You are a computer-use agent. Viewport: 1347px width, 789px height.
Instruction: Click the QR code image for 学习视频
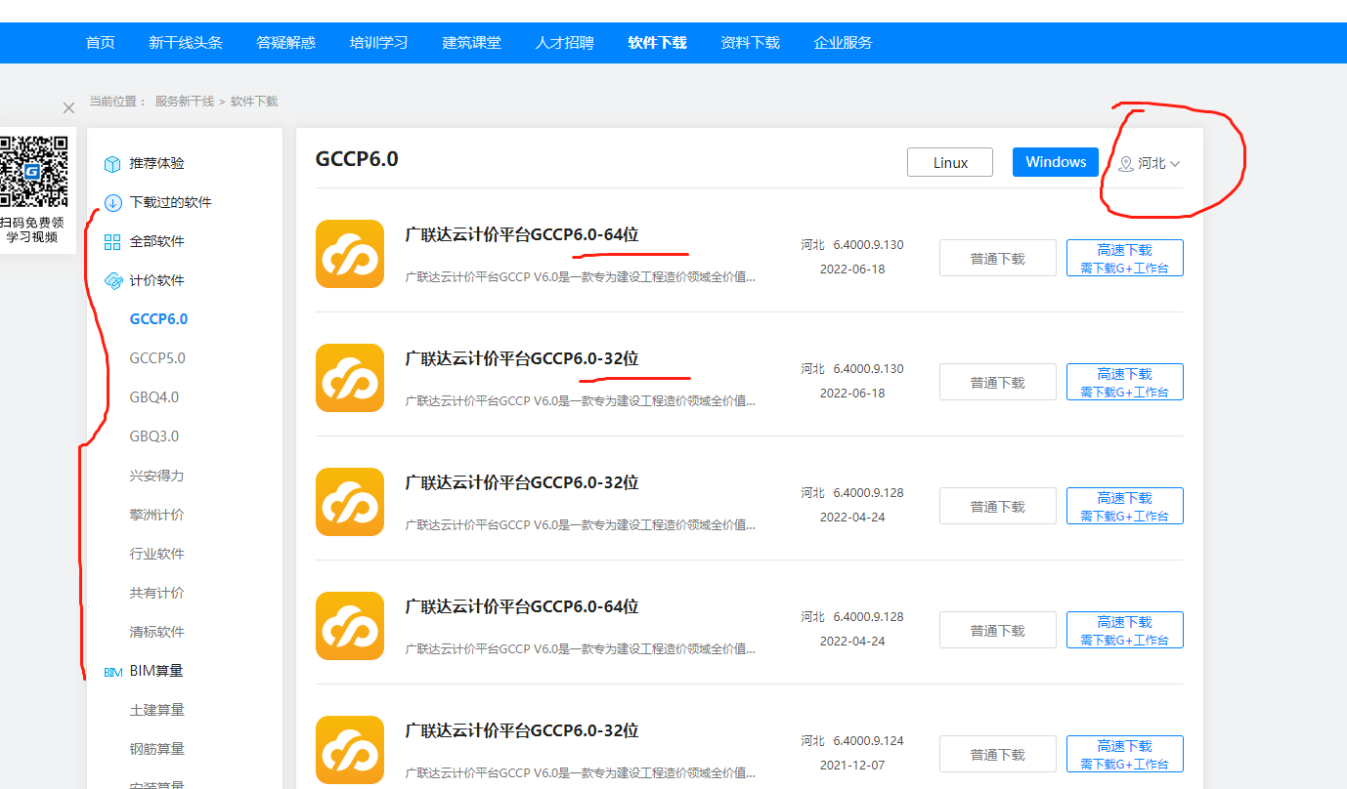(x=33, y=171)
